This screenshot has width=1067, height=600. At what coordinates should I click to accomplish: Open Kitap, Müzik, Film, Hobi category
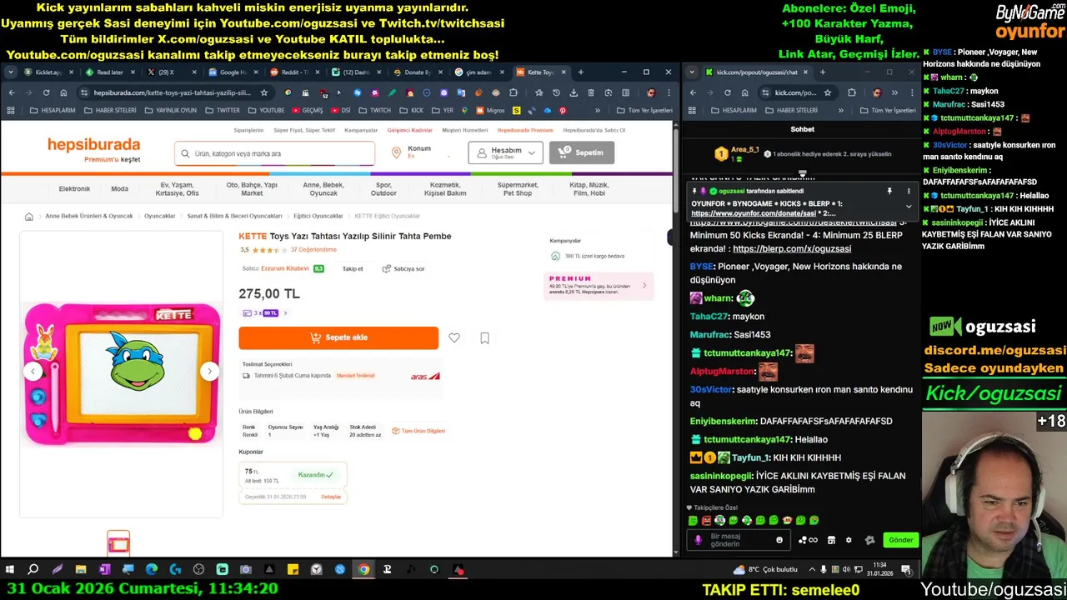[588, 189]
